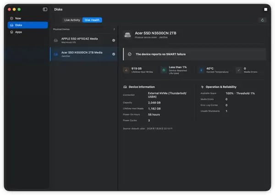
Task: Select APPLE SSD AP1024Z Media device
Action: click(x=84, y=40)
